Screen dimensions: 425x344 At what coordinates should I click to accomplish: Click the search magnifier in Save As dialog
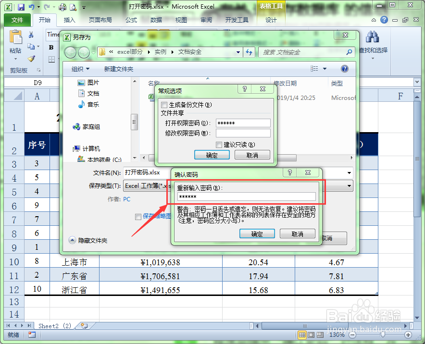click(x=349, y=52)
